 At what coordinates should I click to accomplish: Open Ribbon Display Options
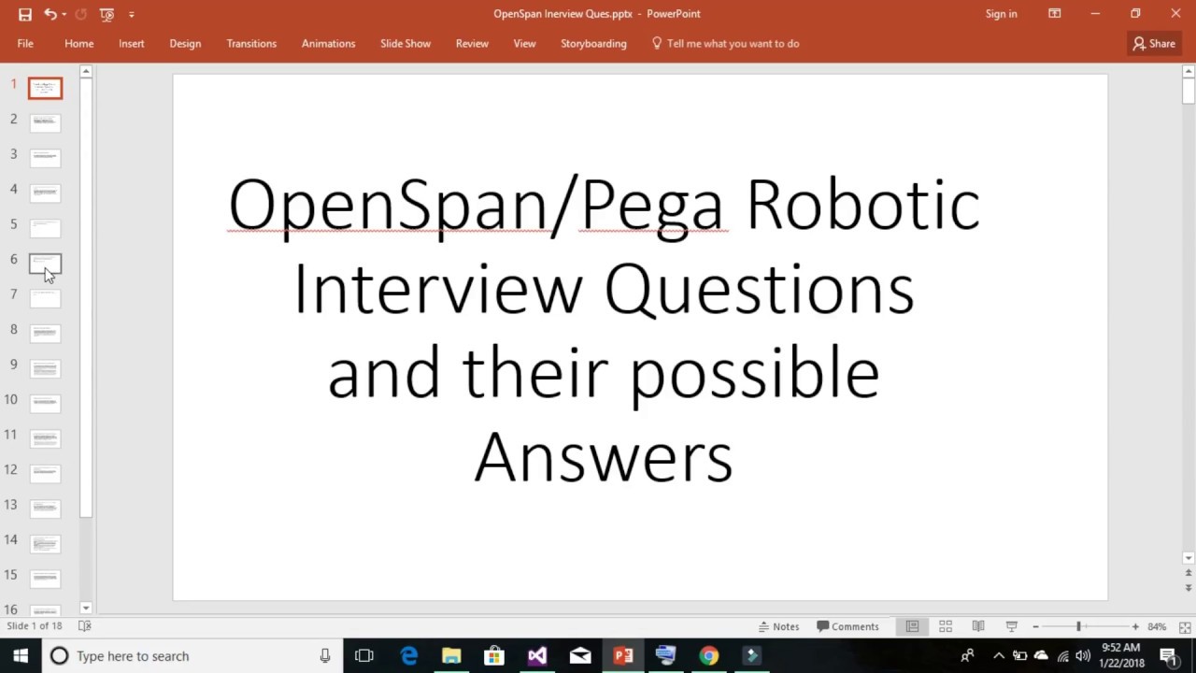[x=1054, y=14]
